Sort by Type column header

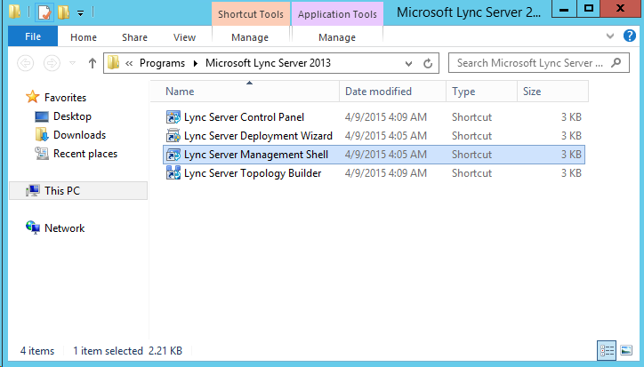481,92
